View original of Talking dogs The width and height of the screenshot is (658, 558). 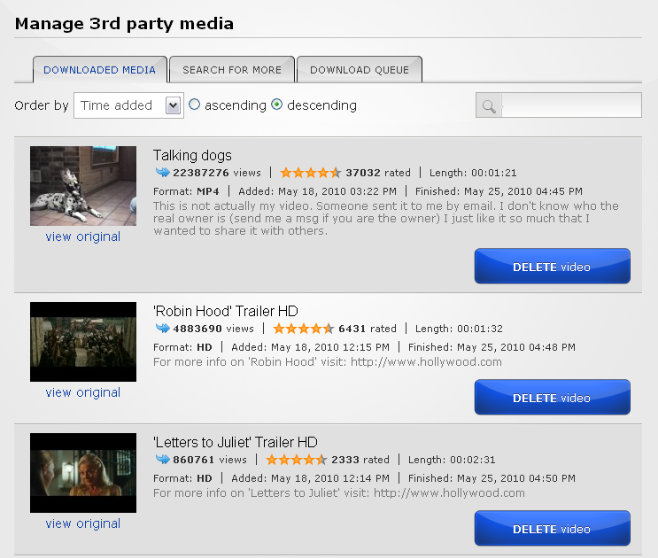tap(83, 236)
